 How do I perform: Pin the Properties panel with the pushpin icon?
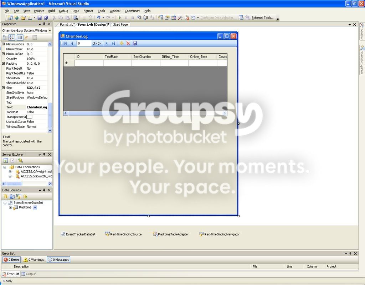(44, 24)
